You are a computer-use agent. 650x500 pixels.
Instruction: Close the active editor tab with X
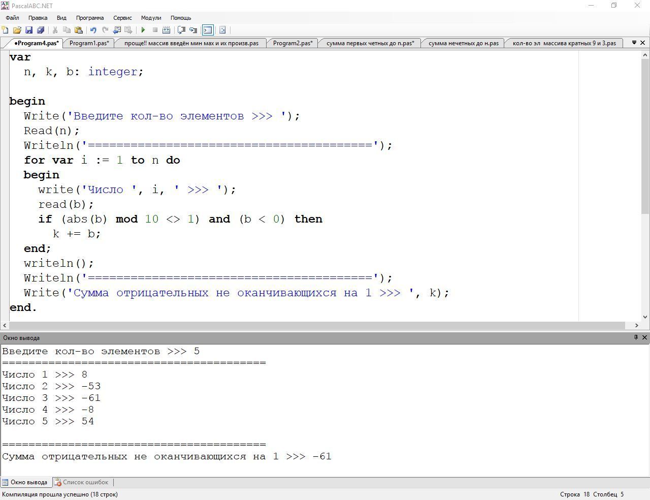(x=643, y=43)
